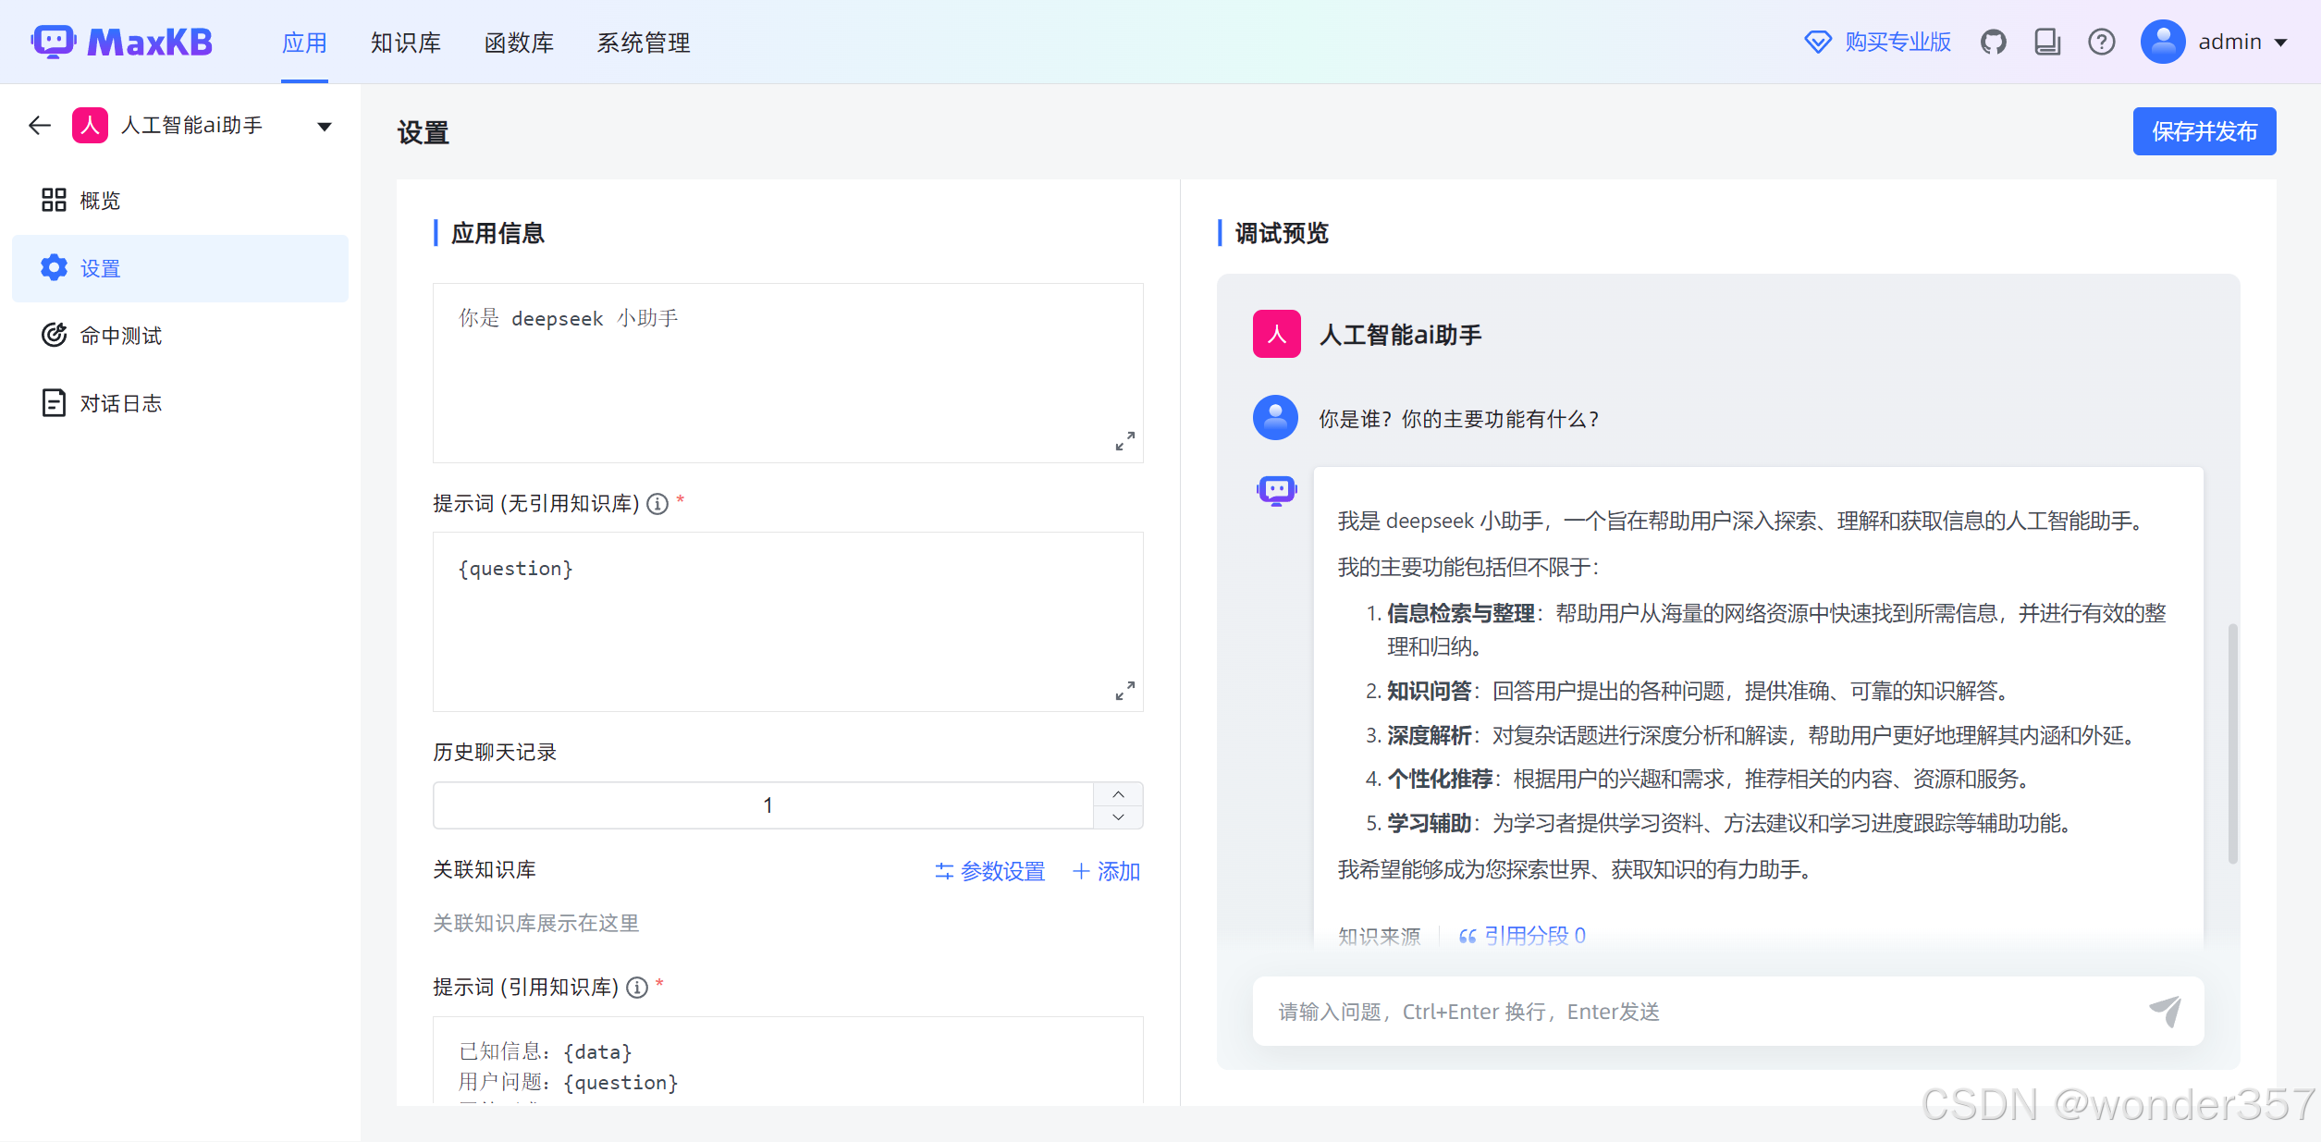Increase 历史聊天记录 using the up stepper
Image resolution: width=2321 pixels, height=1142 pixels.
(x=1118, y=793)
